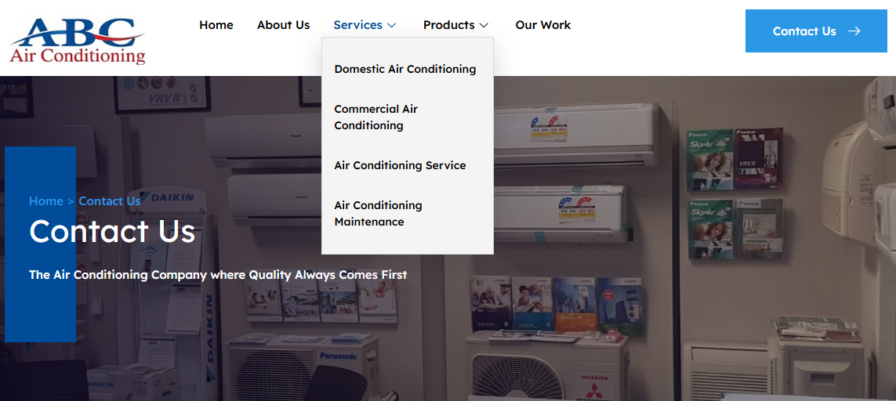The width and height of the screenshot is (896, 401).
Task: Click the ABC Air Conditioning logo
Action: point(77,41)
